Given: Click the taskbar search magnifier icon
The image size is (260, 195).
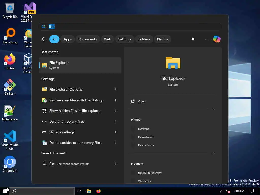Looking at the screenshot, I should tap(14, 191).
